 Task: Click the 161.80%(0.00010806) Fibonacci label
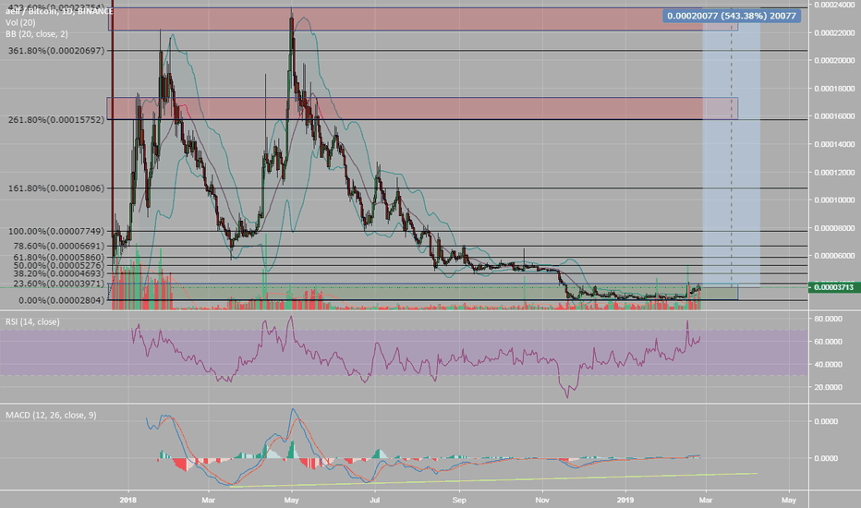pyautogui.click(x=56, y=187)
